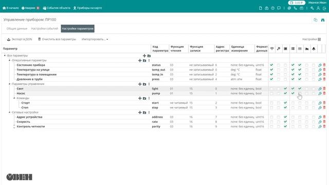The height and width of the screenshot is (185, 329).
Task: Click Очистить все параметры button
Action: 57,39
